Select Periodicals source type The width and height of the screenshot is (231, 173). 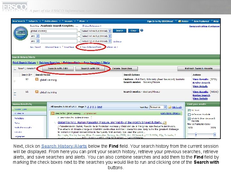coord(19,119)
